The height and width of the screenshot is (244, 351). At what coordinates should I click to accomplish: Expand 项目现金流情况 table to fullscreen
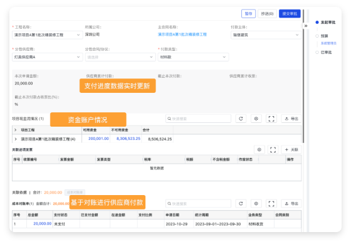pos(271,119)
